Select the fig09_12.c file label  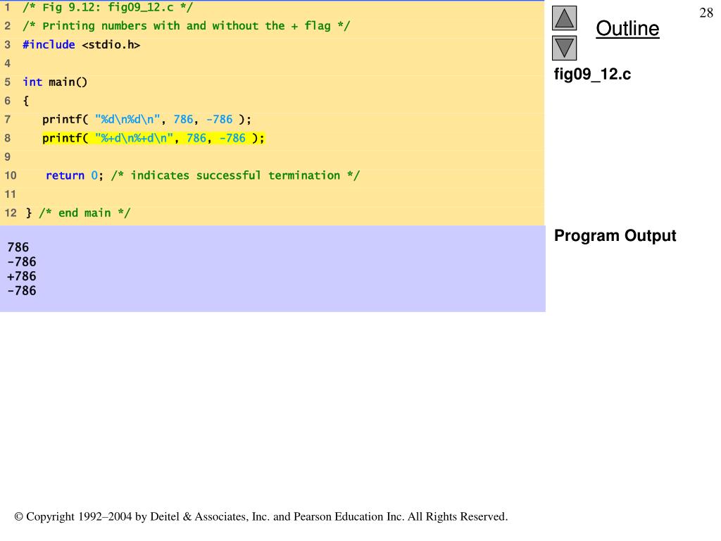click(592, 74)
